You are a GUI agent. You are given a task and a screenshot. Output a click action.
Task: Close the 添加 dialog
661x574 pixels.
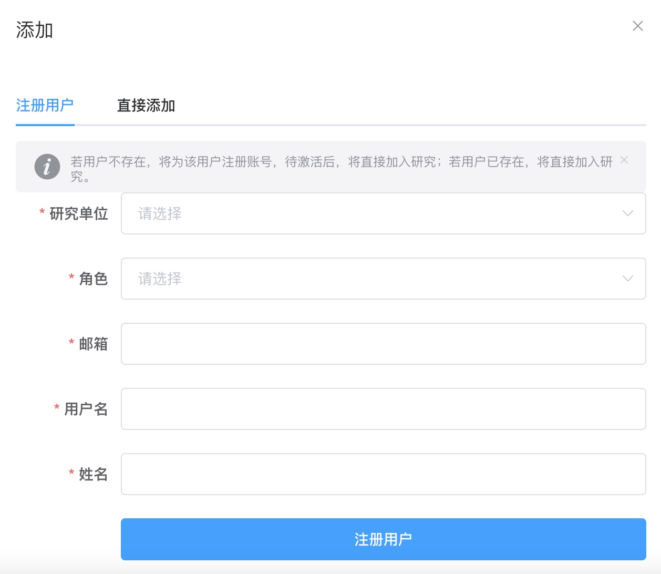point(638,26)
